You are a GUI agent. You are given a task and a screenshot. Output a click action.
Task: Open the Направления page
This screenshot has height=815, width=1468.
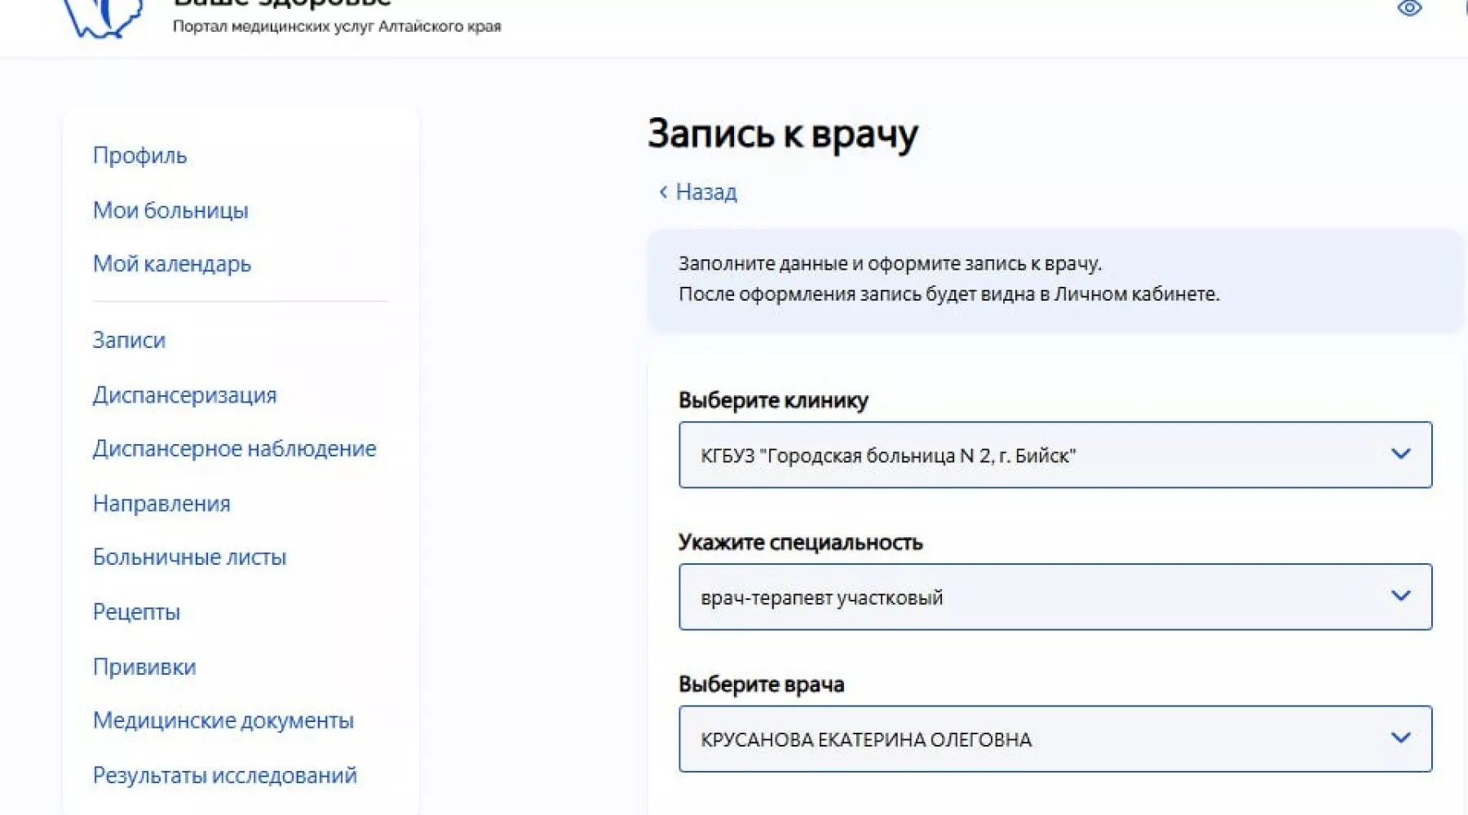(x=161, y=504)
